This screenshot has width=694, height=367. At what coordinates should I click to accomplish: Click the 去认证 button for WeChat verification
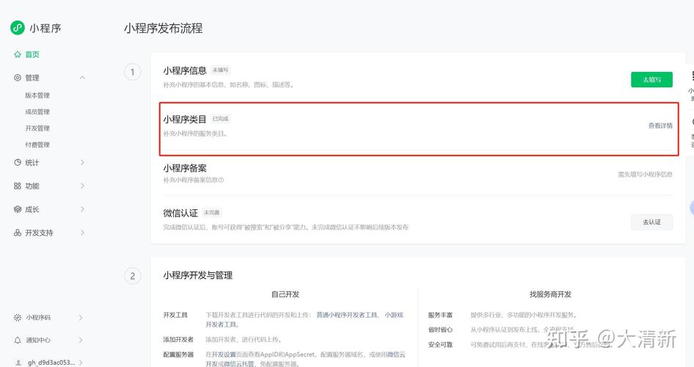point(651,222)
